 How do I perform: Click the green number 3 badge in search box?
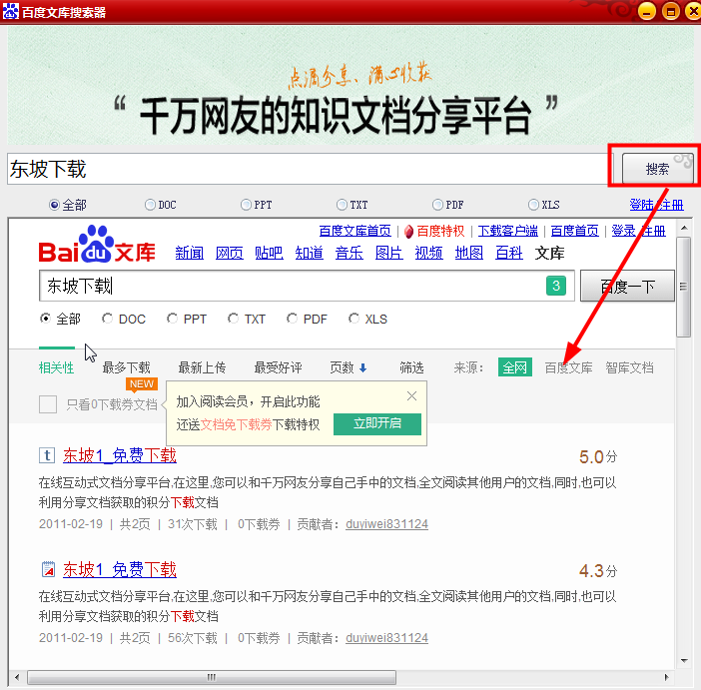[556, 286]
